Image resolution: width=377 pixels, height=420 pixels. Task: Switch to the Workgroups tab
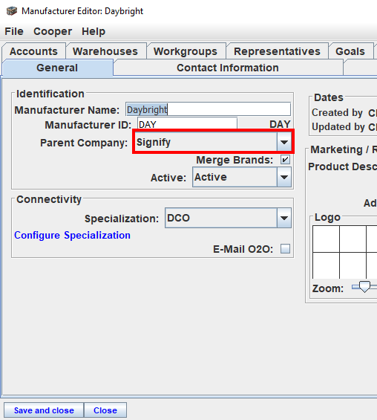[x=186, y=51]
